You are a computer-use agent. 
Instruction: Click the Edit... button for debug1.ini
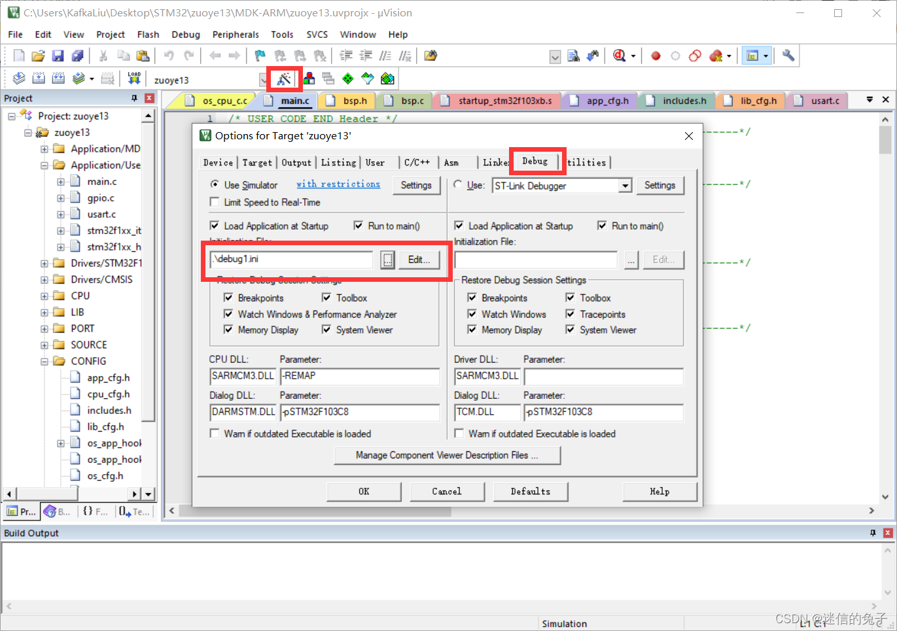(x=419, y=260)
